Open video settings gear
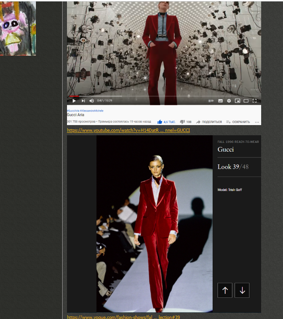The width and height of the screenshot is (283, 319). [229, 101]
